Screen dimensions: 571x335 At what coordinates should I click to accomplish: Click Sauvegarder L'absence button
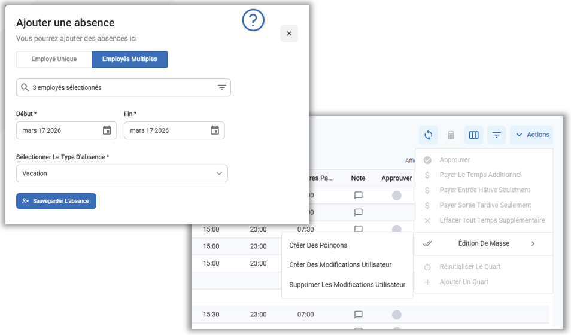tap(56, 201)
